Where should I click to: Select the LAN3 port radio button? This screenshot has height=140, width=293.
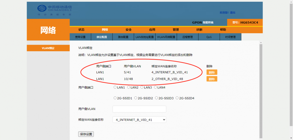pyautogui.click(x=142, y=87)
